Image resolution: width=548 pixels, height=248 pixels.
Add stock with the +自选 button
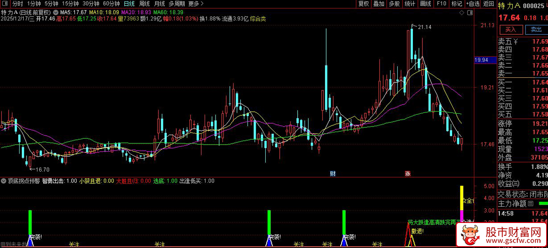[473, 4]
